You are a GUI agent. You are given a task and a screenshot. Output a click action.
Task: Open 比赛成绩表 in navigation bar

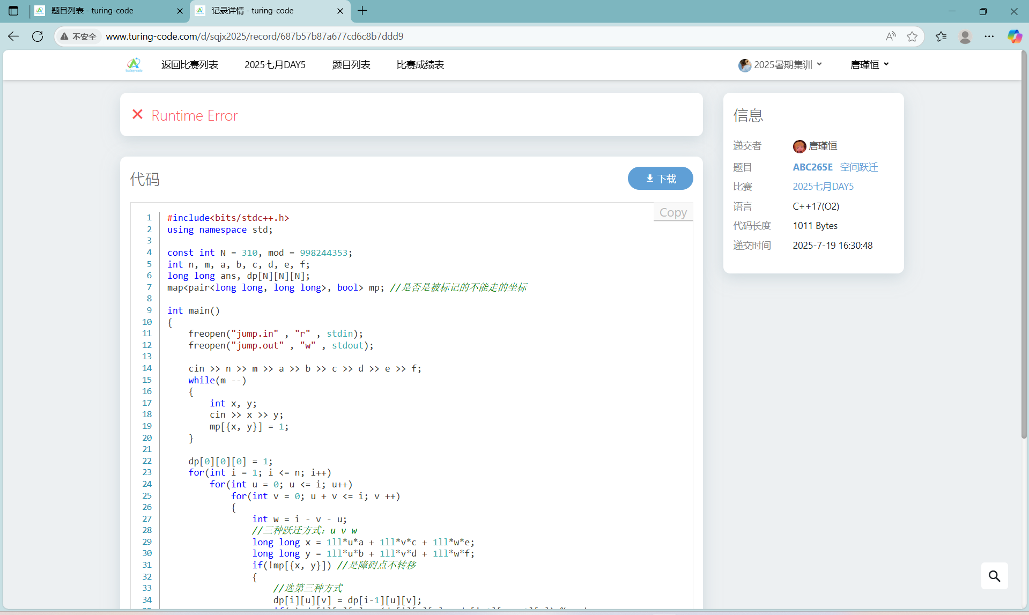(420, 65)
